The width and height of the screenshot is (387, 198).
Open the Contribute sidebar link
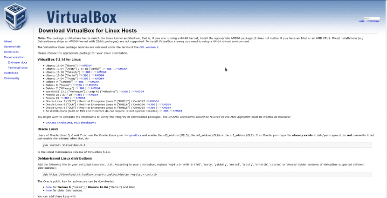tap(11, 73)
